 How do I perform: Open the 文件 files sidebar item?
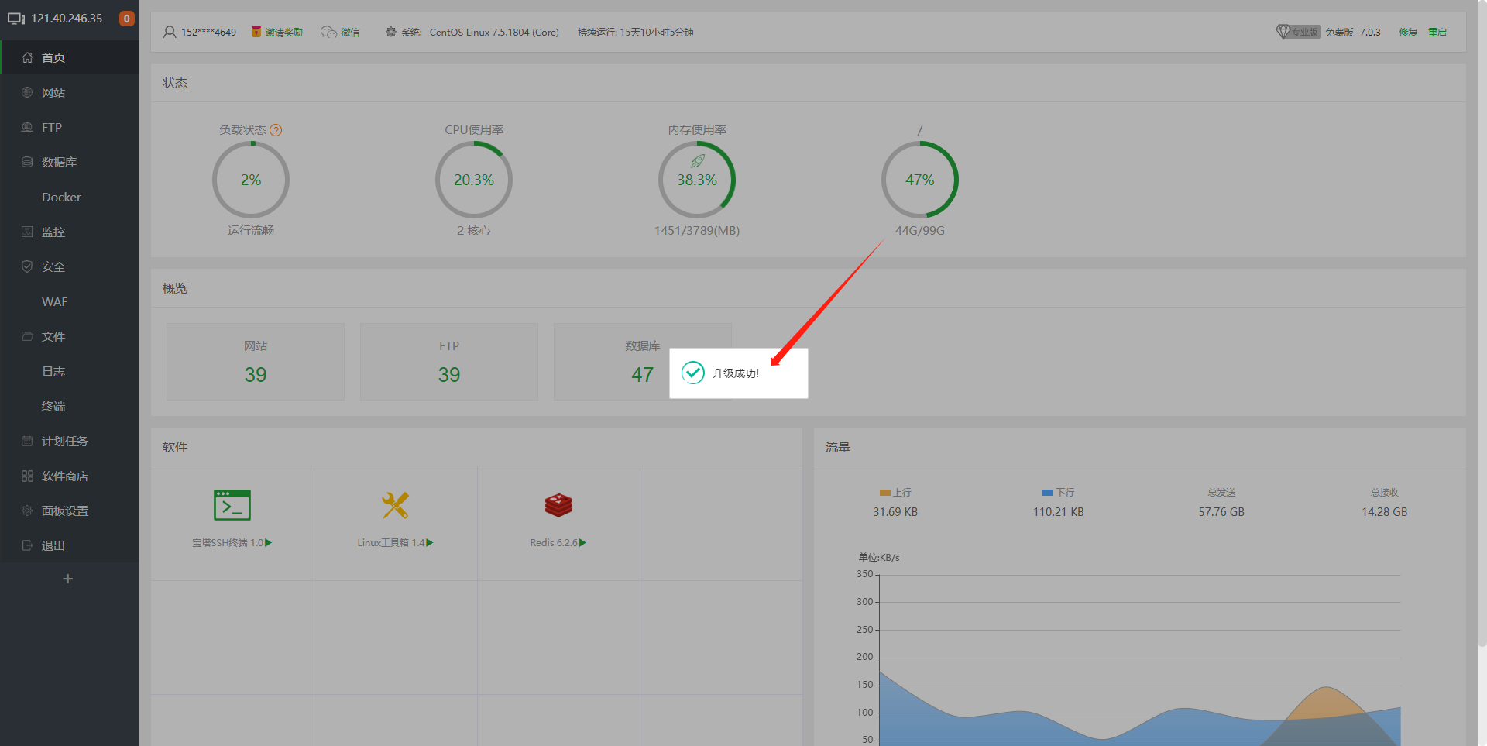pos(70,336)
